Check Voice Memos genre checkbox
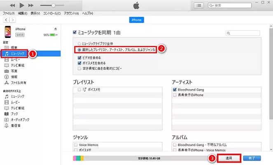Image resolution: width=273 pixels, height=165 pixels. click(x=76, y=145)
